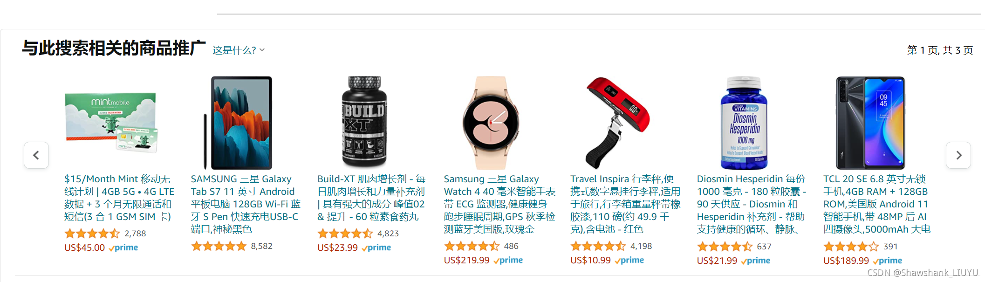Open the Mint Mobile SIM card image
Screen dimensions: 985x282
(111, 123)
